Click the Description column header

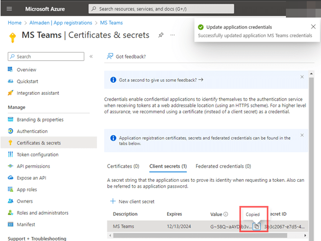tap(125, 214)
